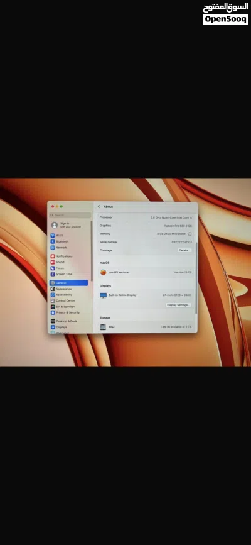
Task: Click the memory info circle icon
Action: click(190, 234)
